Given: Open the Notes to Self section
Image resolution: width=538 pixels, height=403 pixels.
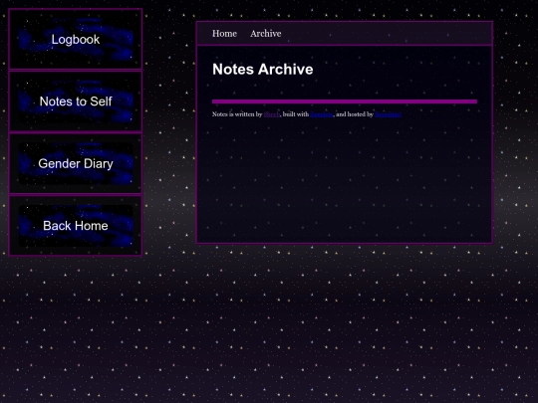Looking at the screenshot, I should (76, 101).
